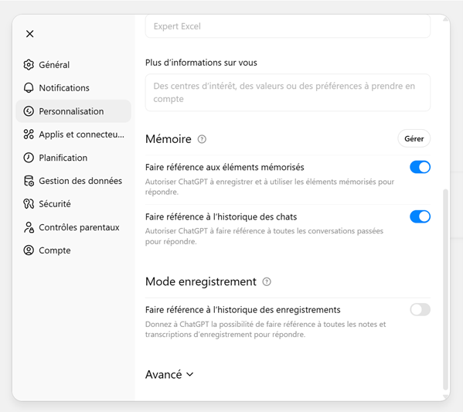Show help for Mode enregistrement
The width and height of the screenshot is (463, 412).
(267, 282)
